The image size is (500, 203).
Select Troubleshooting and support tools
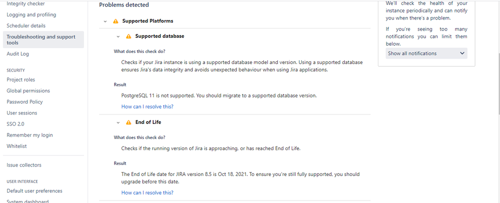pyautogui.click(x=41, y=39)
